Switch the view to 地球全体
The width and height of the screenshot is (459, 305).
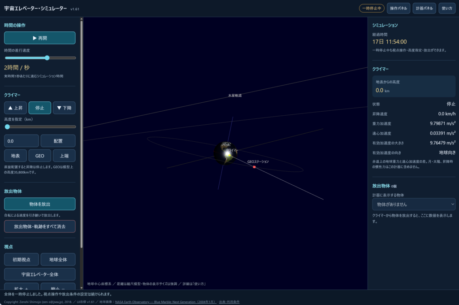tap(58, 260)
